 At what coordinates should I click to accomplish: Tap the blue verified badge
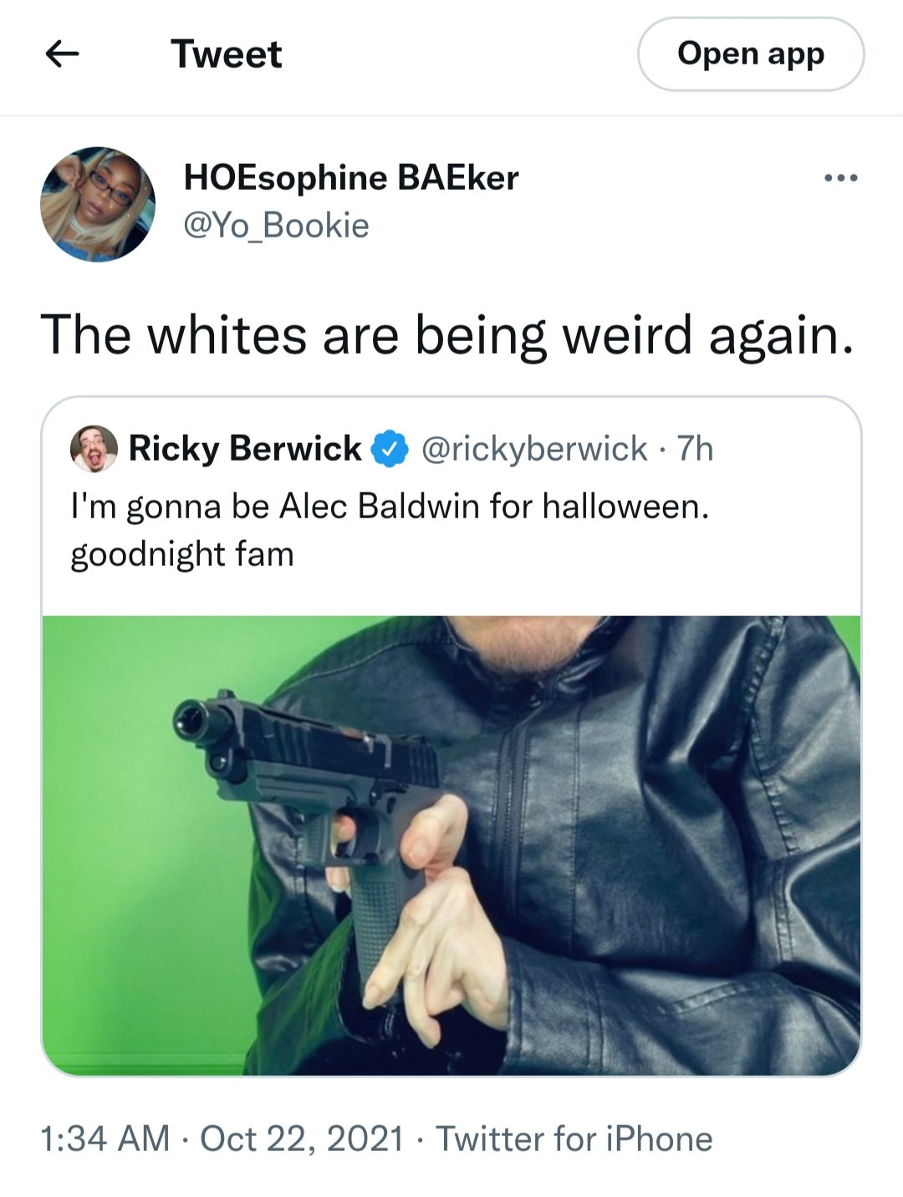tap(389, 449)
